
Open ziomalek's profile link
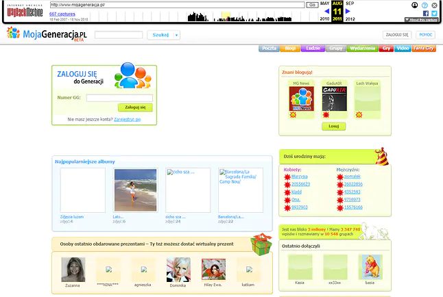(352, 177)
